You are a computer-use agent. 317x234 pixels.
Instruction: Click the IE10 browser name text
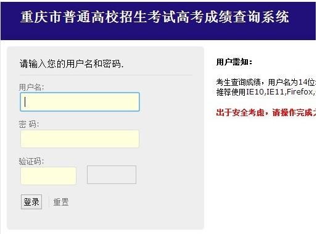(x=255, y=92)
